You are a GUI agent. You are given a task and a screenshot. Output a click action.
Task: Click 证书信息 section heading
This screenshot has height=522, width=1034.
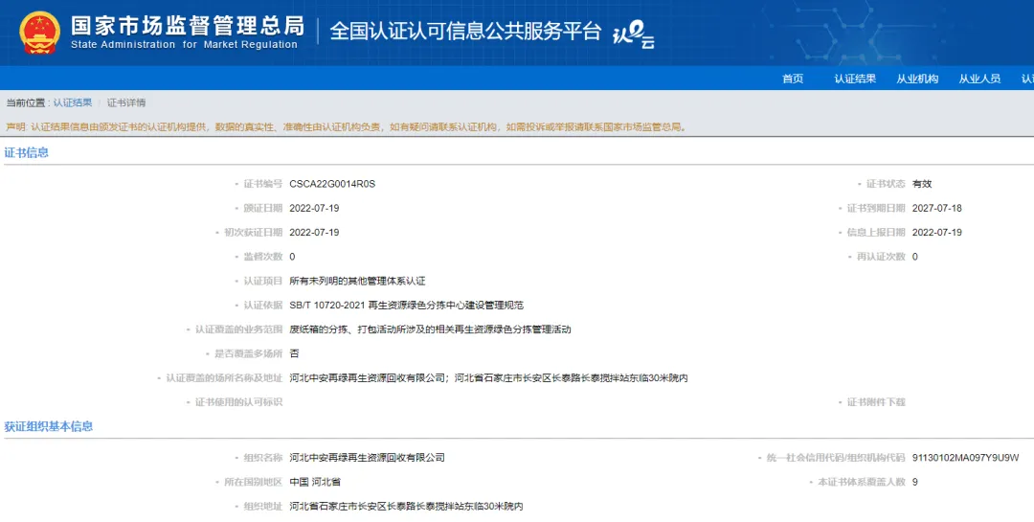[x=27, y=152]
